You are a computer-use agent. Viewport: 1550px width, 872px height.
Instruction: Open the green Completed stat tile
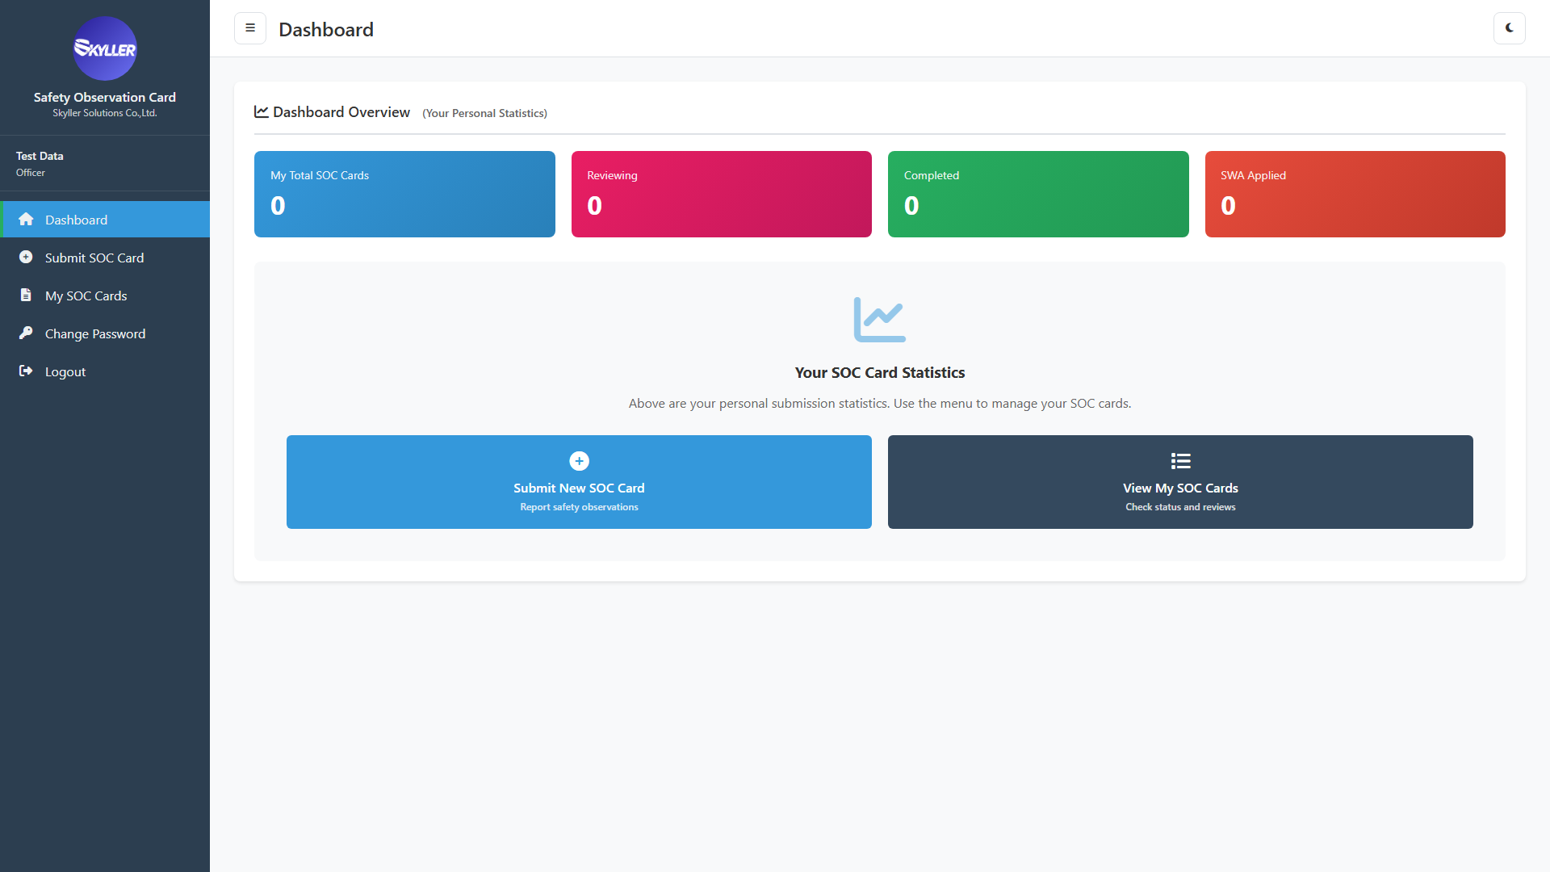pos(1038,194)
